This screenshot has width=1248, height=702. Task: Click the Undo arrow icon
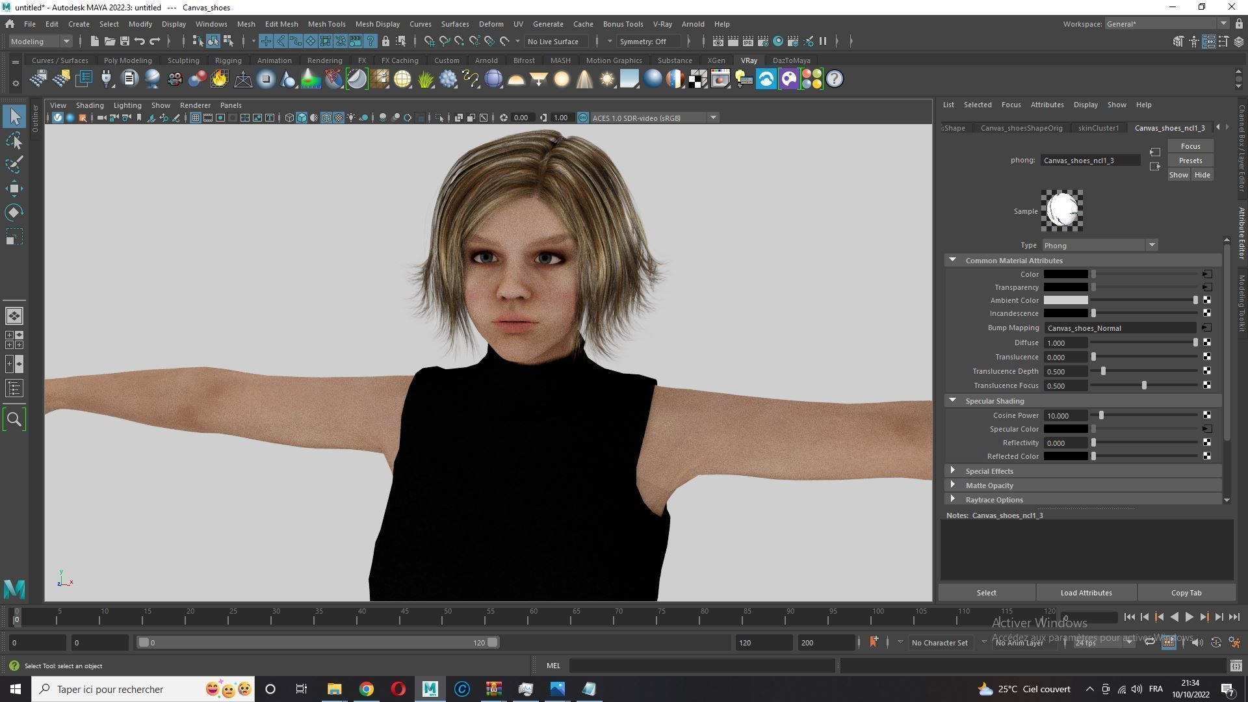point(139,41)
